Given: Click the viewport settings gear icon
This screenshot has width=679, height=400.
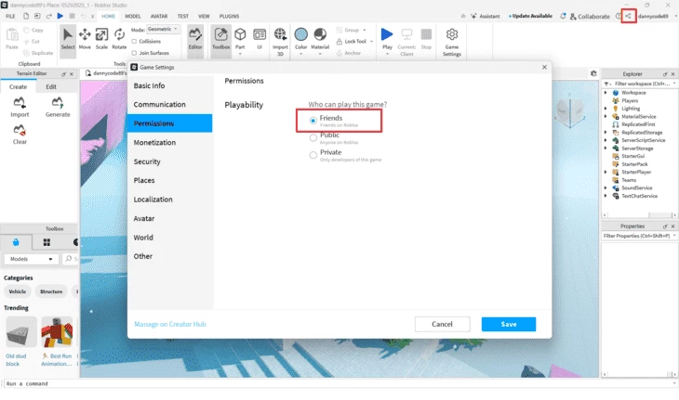Looking at the screenshot, I should [x=593, y=73].
